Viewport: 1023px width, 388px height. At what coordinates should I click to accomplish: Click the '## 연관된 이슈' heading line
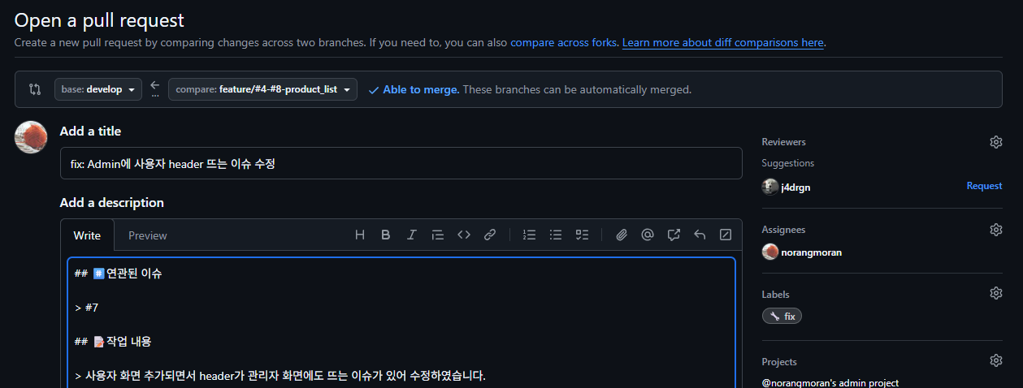point(118,274)
